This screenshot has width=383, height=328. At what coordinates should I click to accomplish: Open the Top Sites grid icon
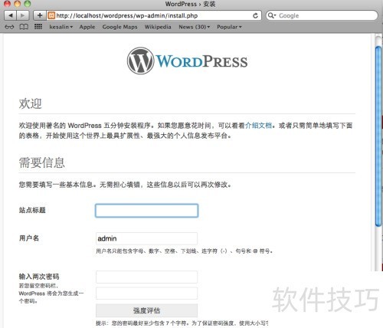pyautogui.click(x=38, y=27)
